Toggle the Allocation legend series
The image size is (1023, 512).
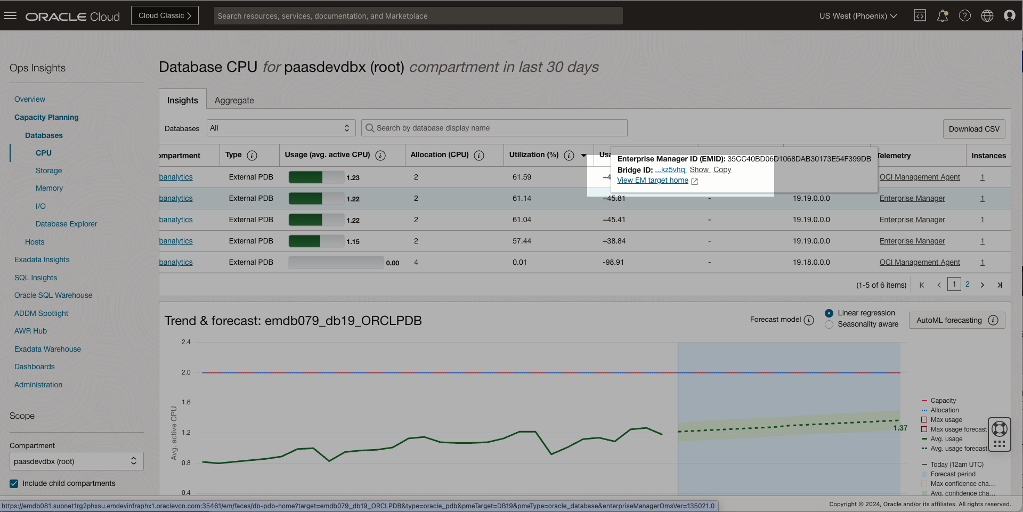click(940, 410)
